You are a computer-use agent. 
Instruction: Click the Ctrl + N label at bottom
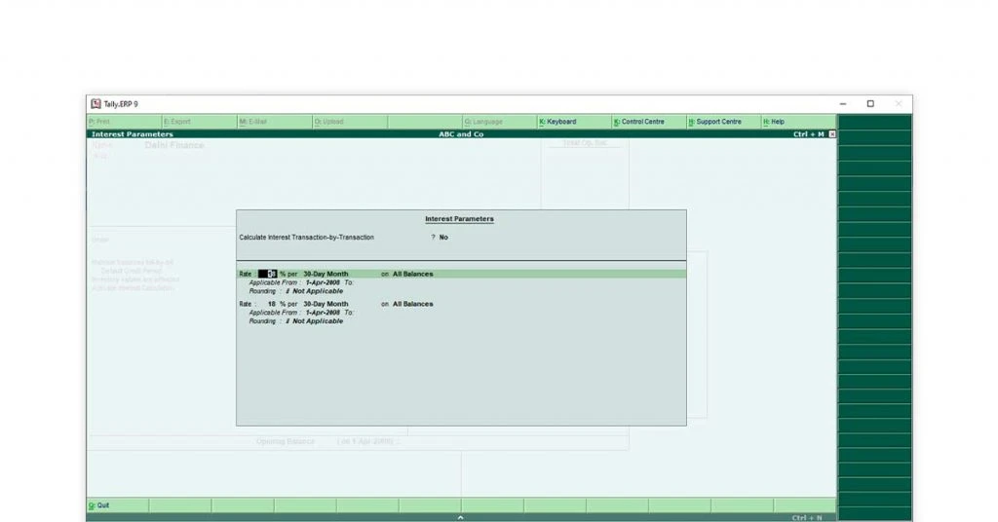[807, 517]
